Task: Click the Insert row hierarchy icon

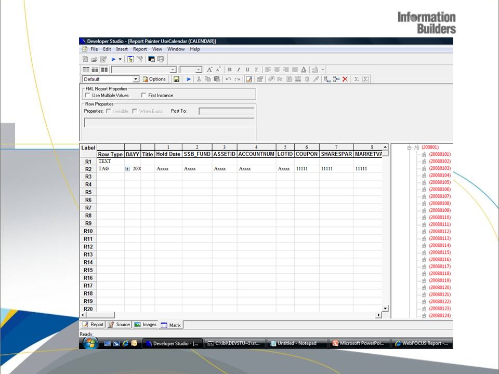Action: 327,79
